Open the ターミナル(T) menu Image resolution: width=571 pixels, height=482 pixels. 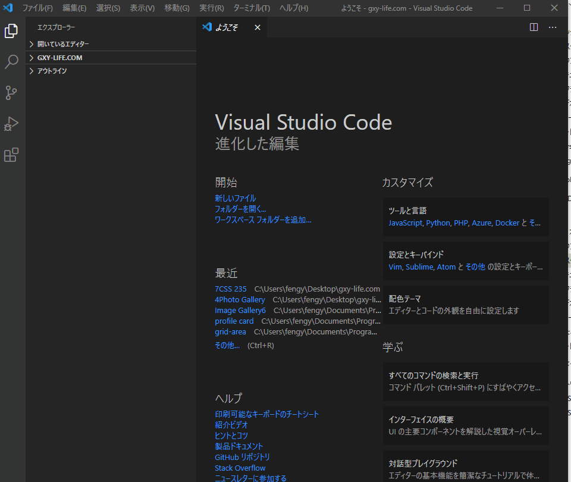point(252,8)
